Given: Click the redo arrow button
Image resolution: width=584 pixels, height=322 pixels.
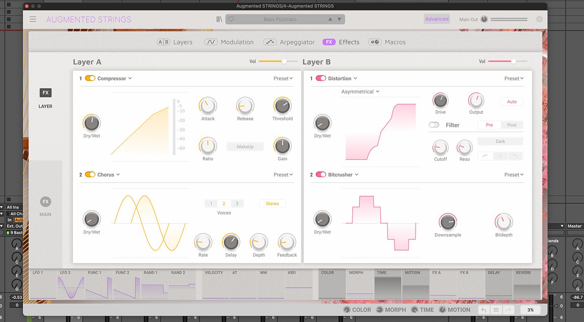Looking at the screenshot, I should [508, 310].
